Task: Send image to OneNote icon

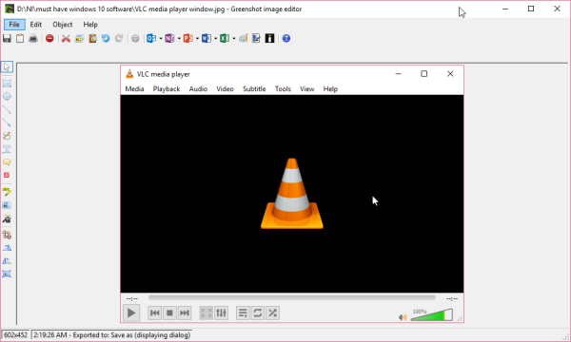Action: [x=169, y=38]
